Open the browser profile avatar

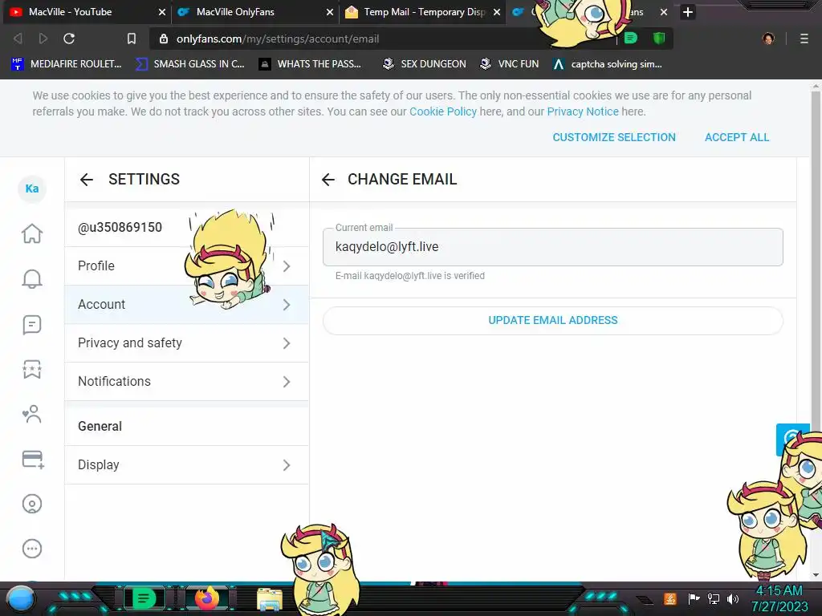click(768, 38)
